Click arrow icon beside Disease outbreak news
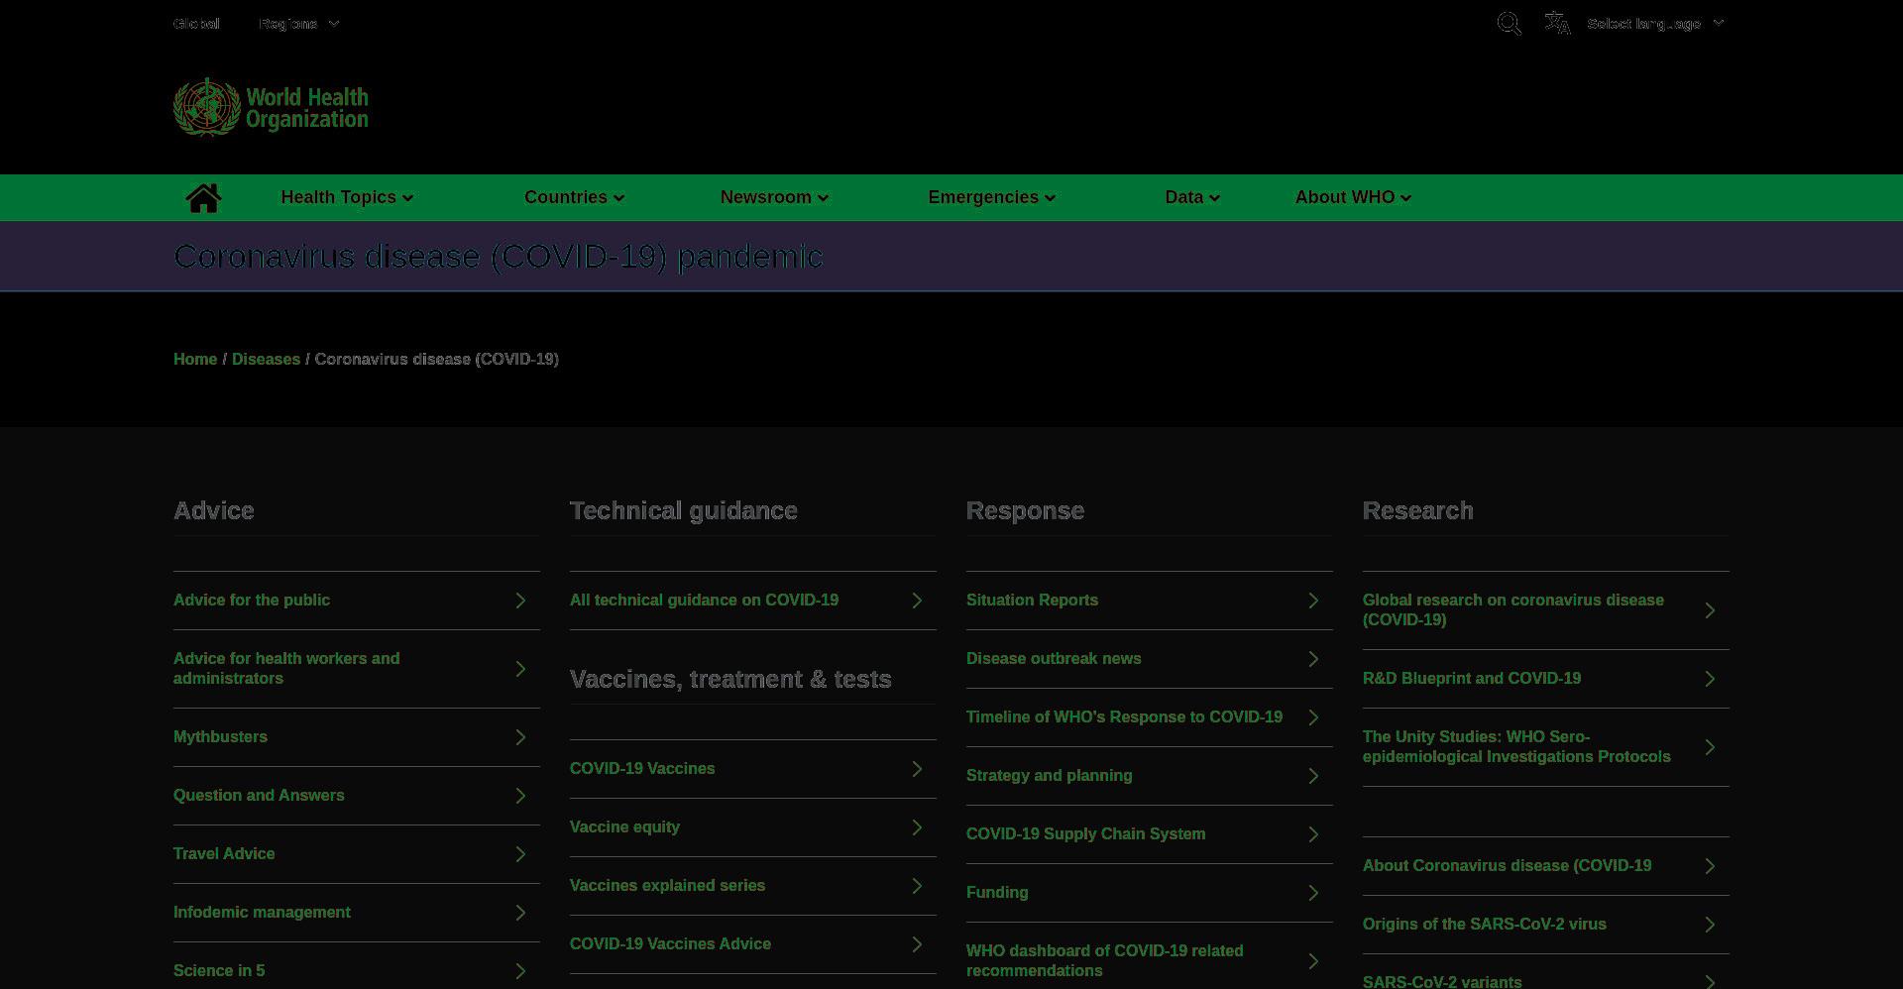Screen dimensions: 1903x989 (1313, 659)
